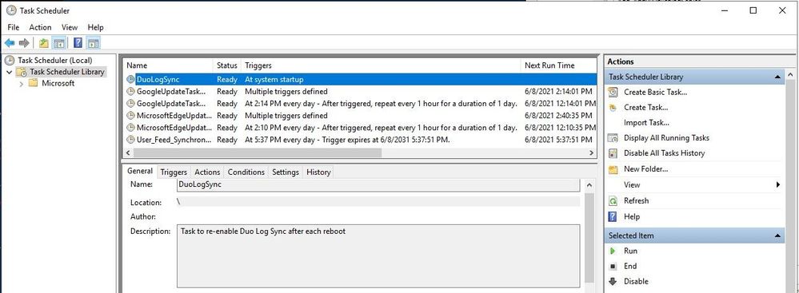Click End in Selected Item actions
This screenshot has width=799, height=293.
coord(630,266)
